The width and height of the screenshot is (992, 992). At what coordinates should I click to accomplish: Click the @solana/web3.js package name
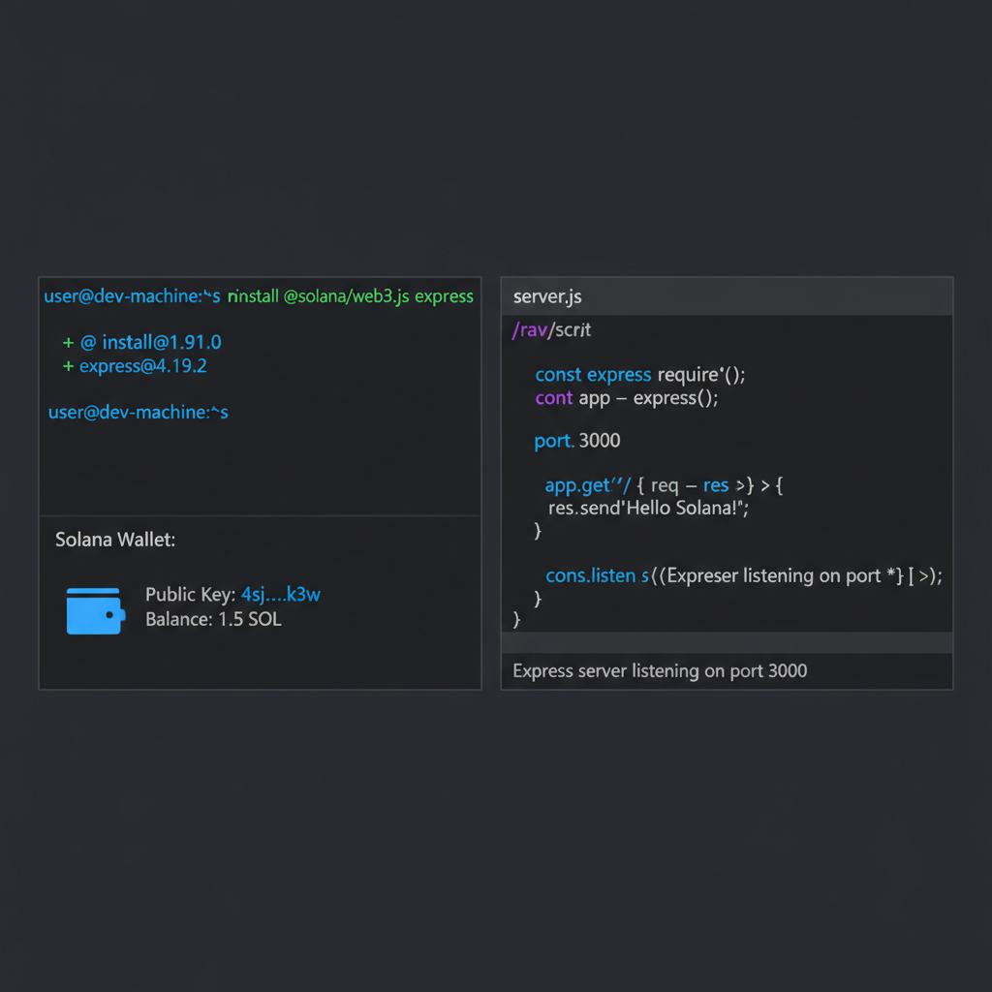pyautogui.click(x=346, y=296)
